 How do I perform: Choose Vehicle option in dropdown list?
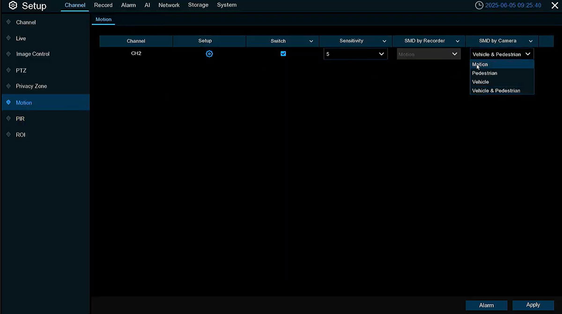(x=481, y=82)
